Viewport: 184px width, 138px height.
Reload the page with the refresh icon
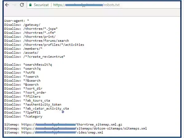point(22,5)
